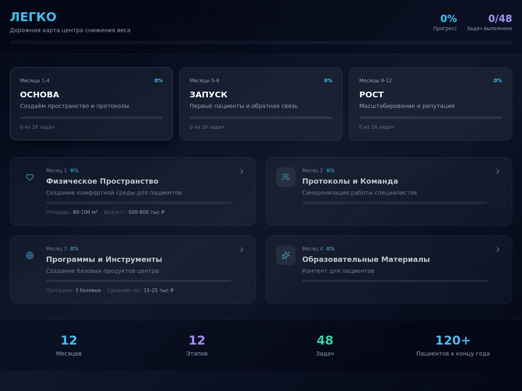Click the Месяц 4 0% label

coord(319,249)
